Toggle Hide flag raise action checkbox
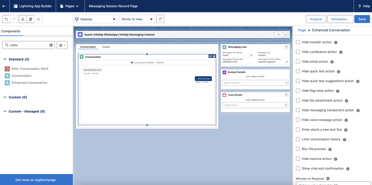 (x=298, y=91)
